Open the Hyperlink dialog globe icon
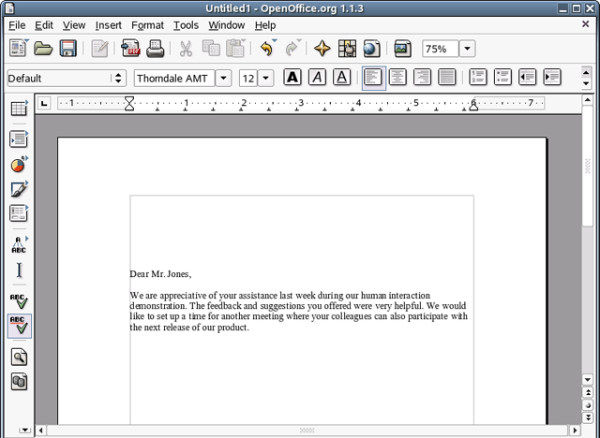This screenshot has height=438, width=600. coord(371,49)
